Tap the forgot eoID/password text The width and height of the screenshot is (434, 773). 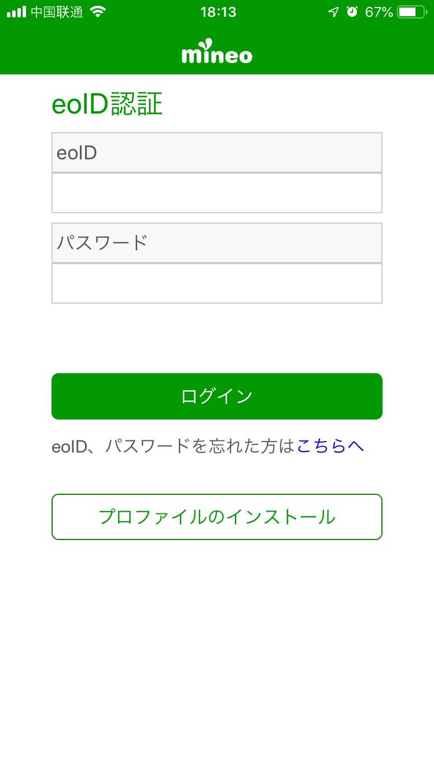[174, 446]
